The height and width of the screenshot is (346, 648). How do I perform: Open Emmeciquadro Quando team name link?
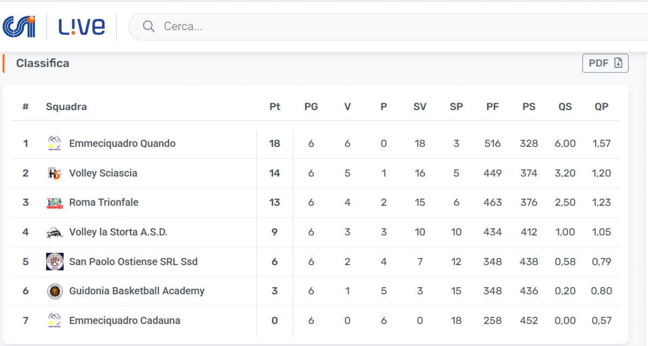point(122,144)
